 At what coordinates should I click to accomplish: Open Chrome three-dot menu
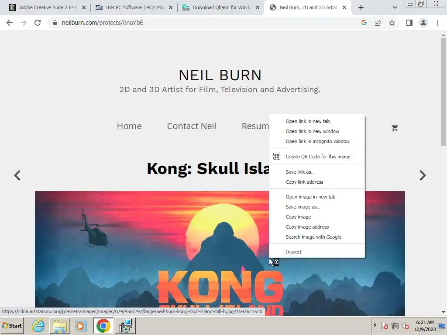pos(437,23)
